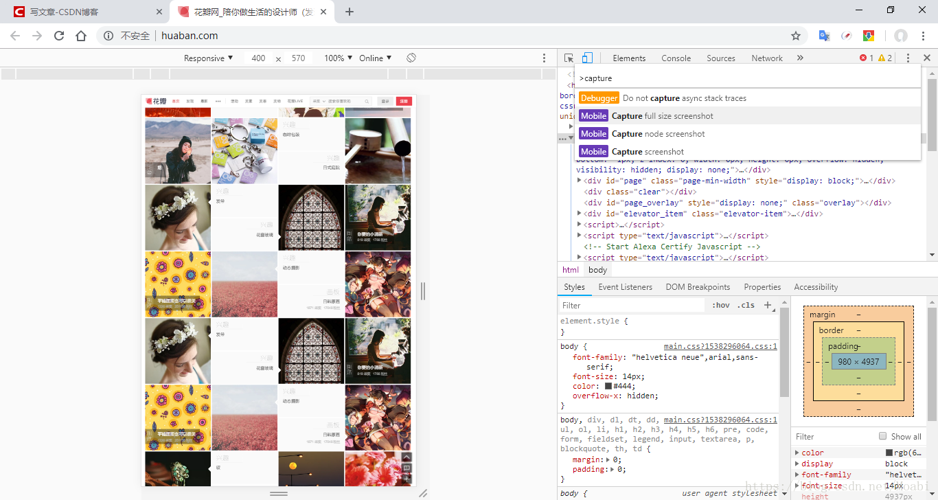Open the Google Translate extension icon

tap(825, 36)
